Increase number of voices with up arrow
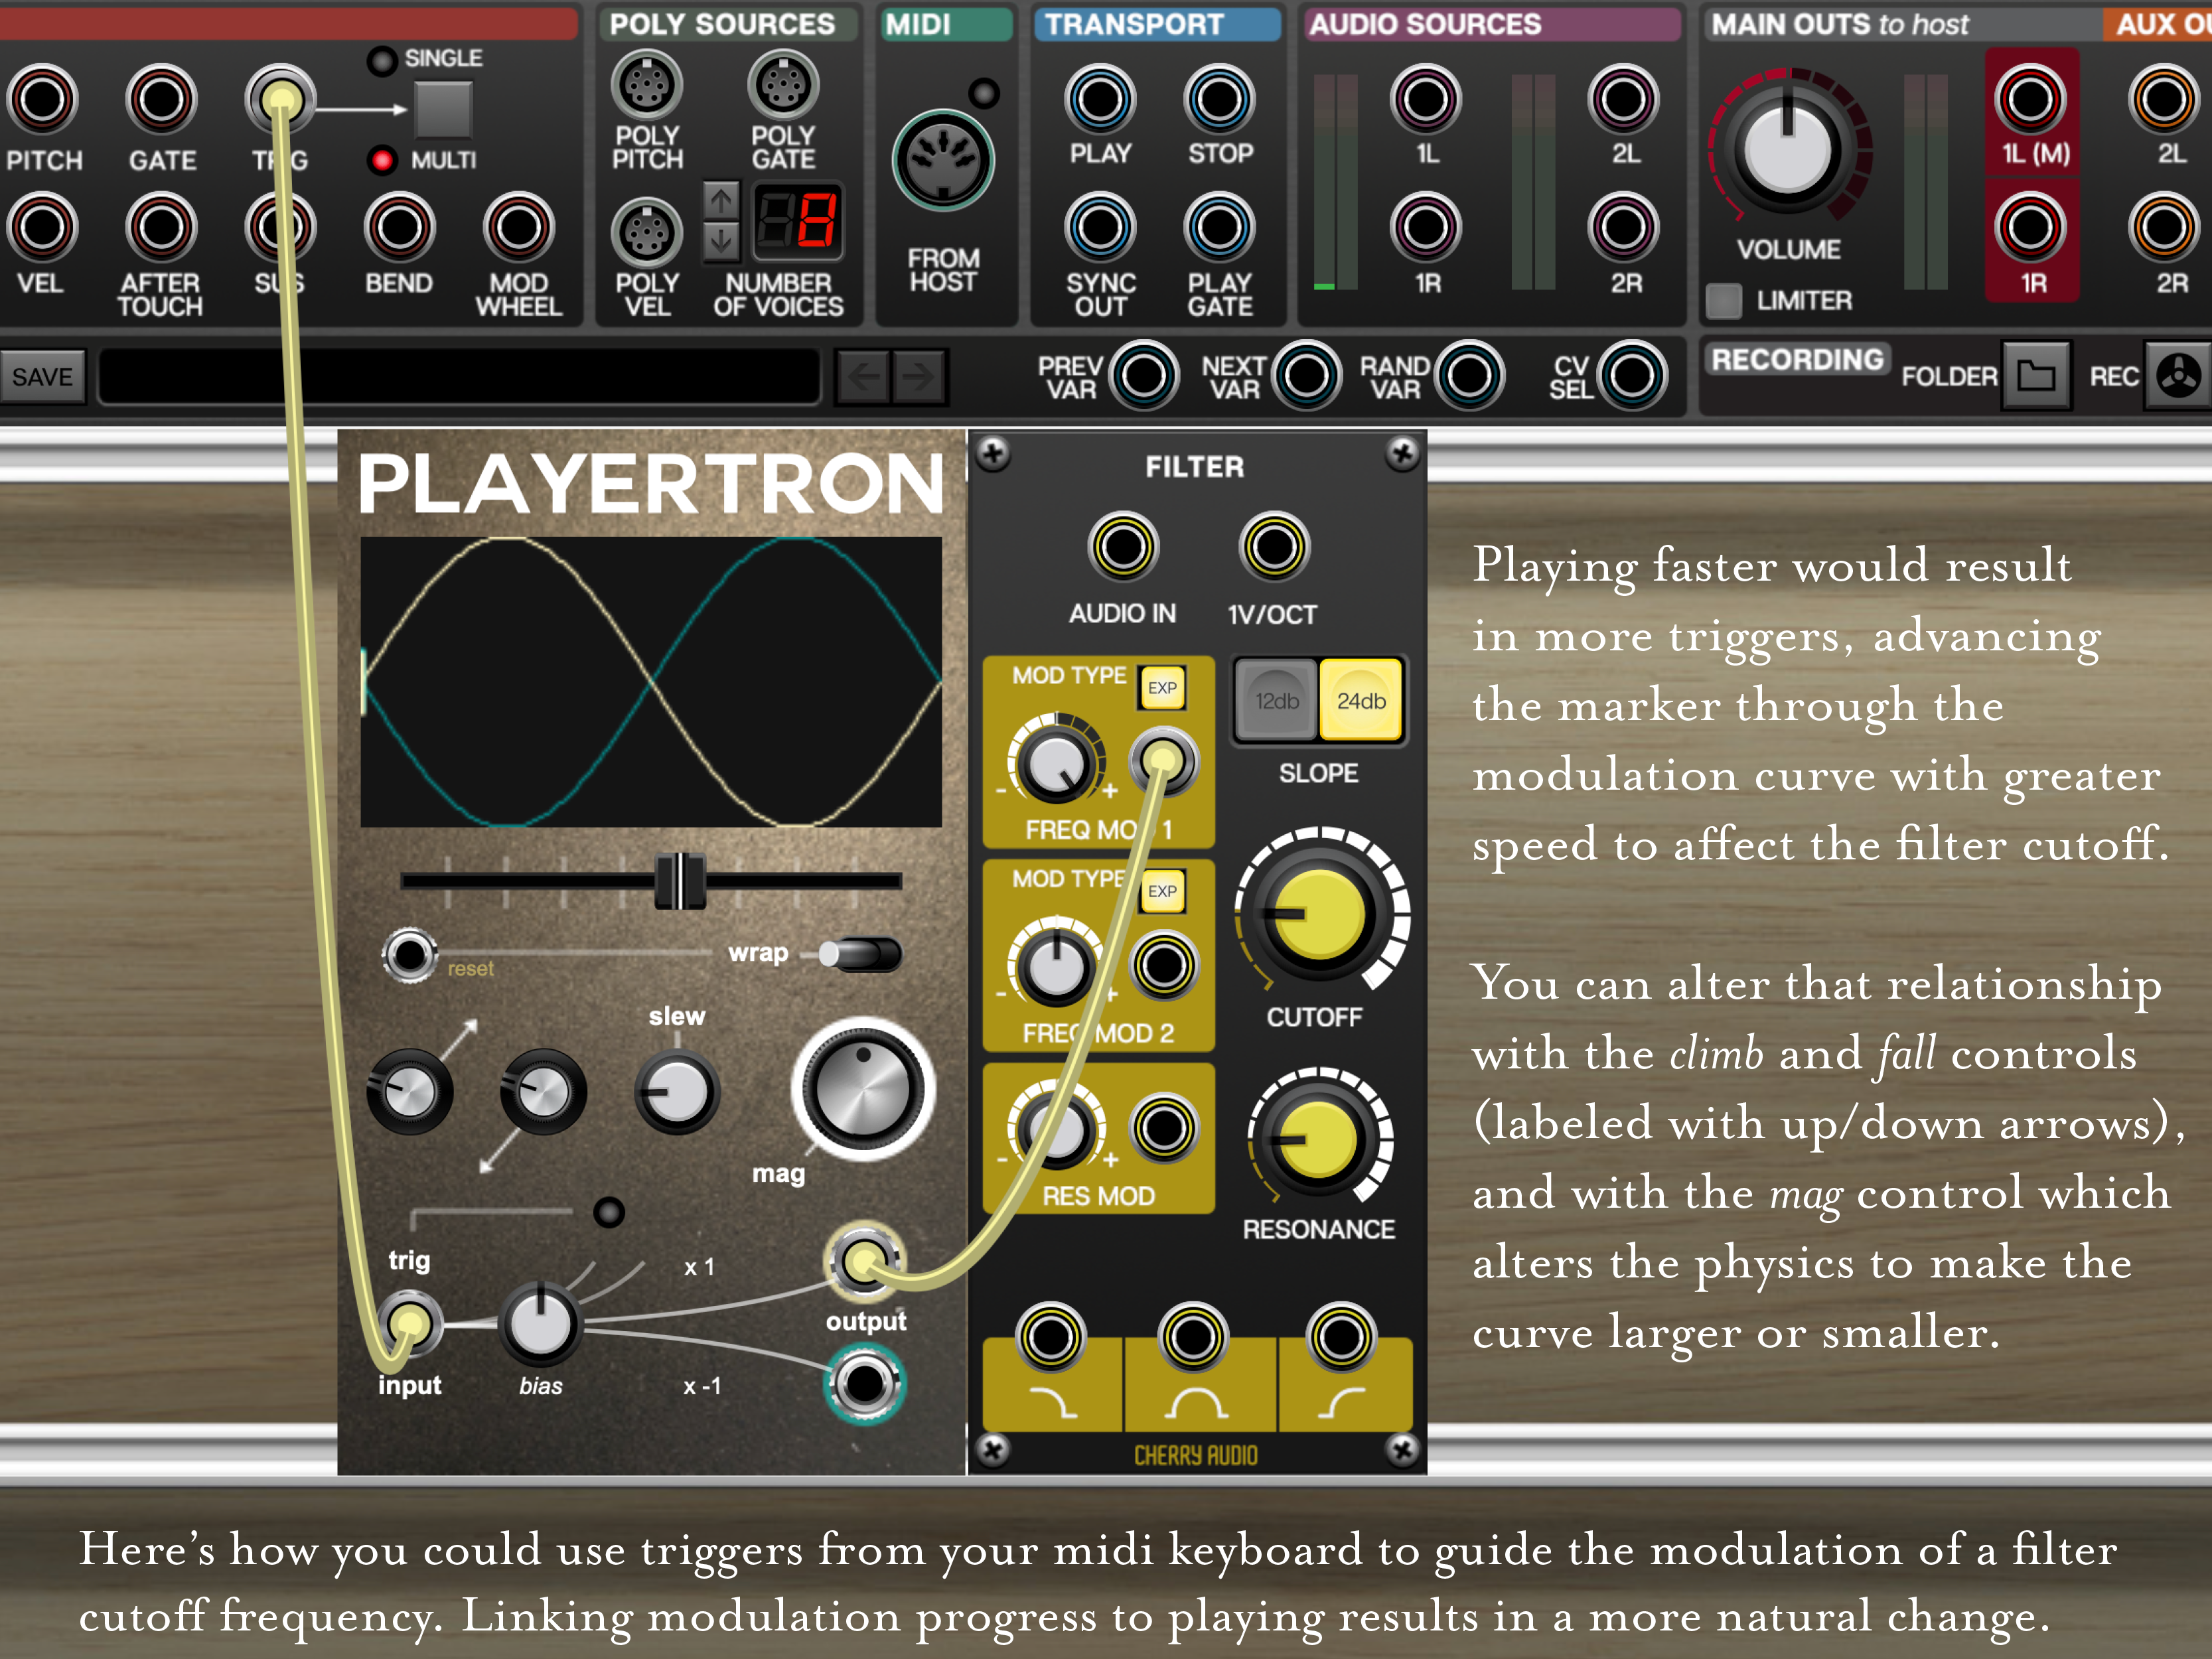The width and height of the screenshot is (2212, 1659). tap(721, 200)
